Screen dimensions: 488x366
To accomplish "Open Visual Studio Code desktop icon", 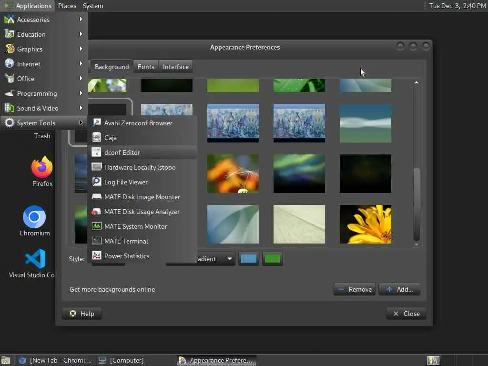I will pyautogui.click(x=35, y=259).
